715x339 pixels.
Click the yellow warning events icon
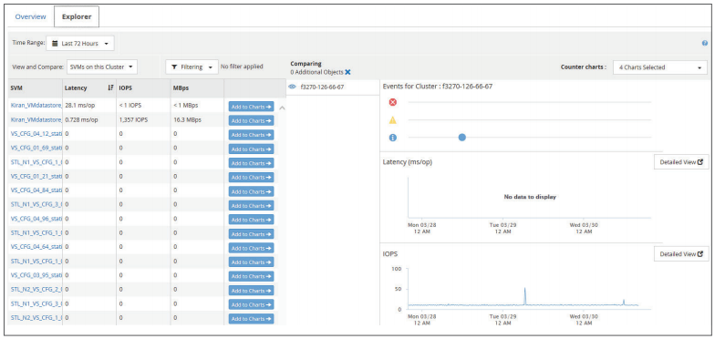tap(392, 120)
